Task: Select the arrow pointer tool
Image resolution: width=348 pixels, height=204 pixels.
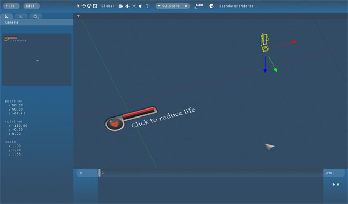Action: [78, 6]
